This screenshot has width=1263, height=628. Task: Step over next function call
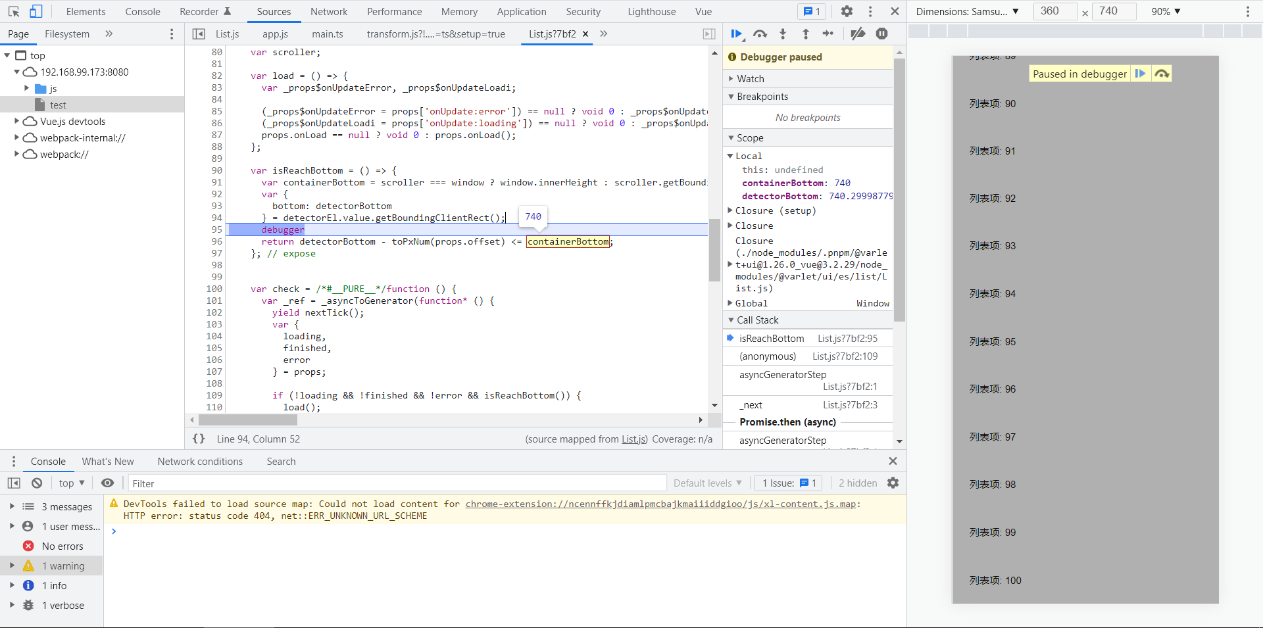pyautogui.click(x=760, y=34)
